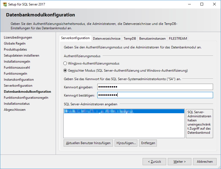Click Installationsstatus in the step list
Screen dimensions: 221x169
point(17,104)
